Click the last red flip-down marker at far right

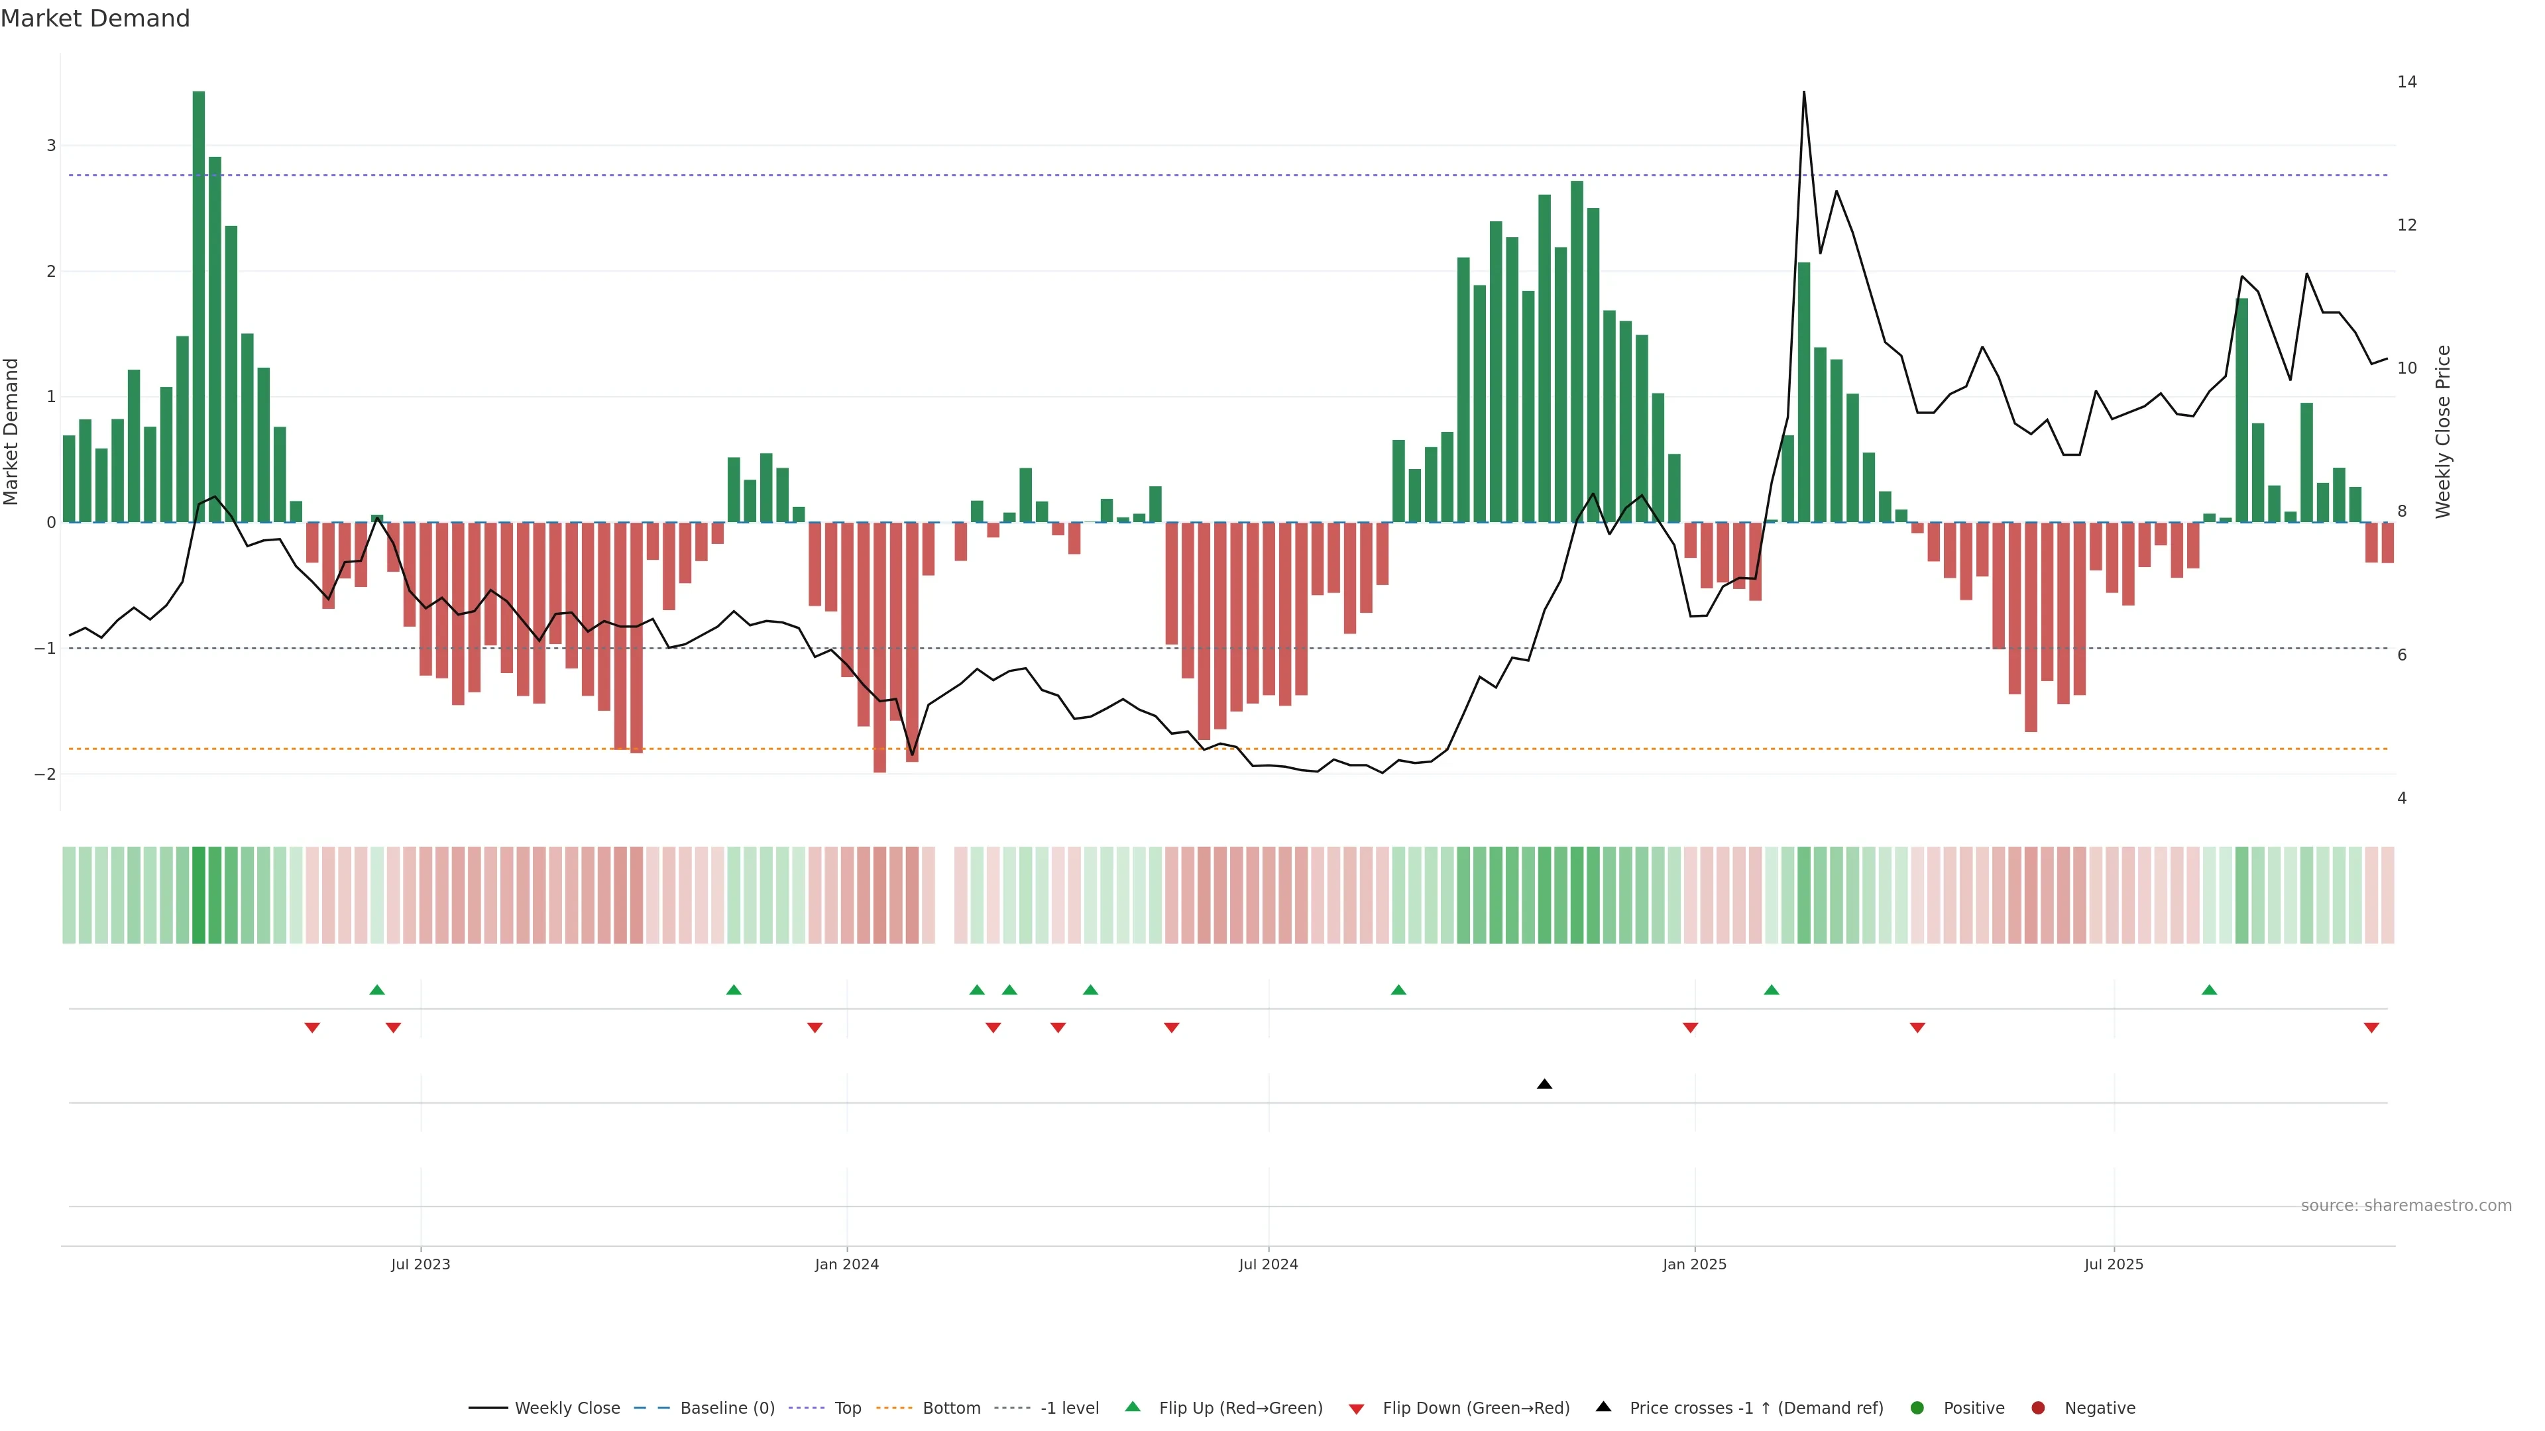[2371, 1028]
